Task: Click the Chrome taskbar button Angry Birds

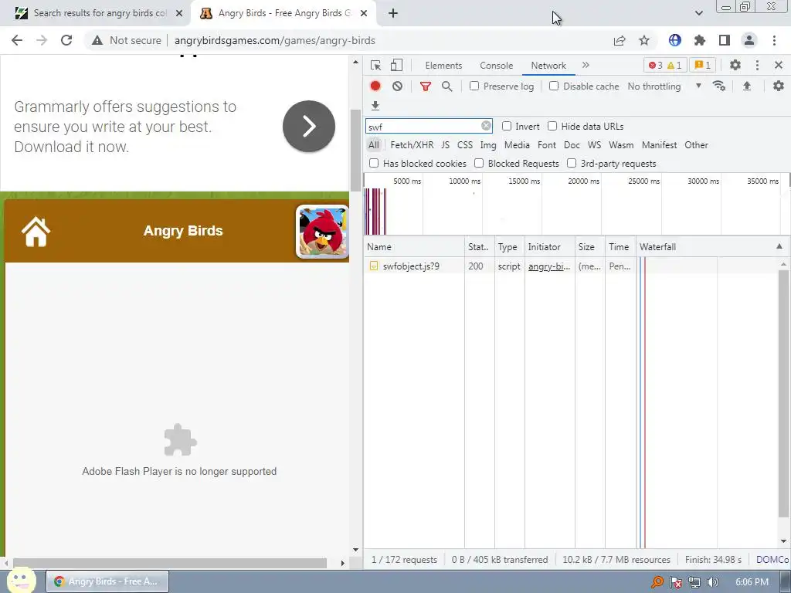Action: 108,581
